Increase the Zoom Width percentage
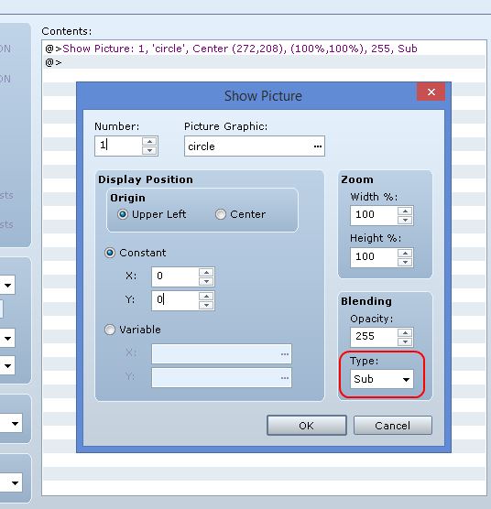 pyautogui.click(x=405, y=211)
